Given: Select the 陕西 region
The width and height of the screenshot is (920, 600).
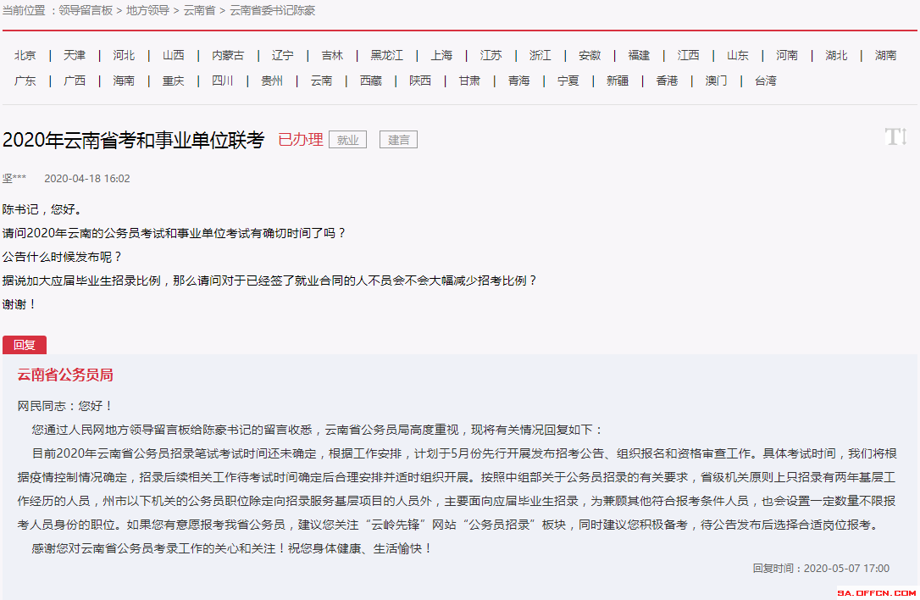Looking at the screenshot, I should tap(420, 81).
